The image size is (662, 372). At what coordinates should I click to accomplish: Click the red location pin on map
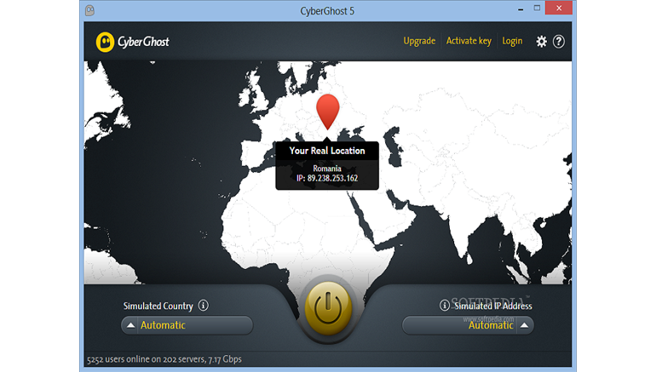[328, 112]
